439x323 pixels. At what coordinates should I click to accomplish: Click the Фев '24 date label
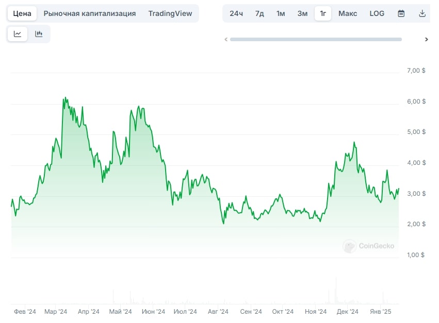click(x=25, y=312)
